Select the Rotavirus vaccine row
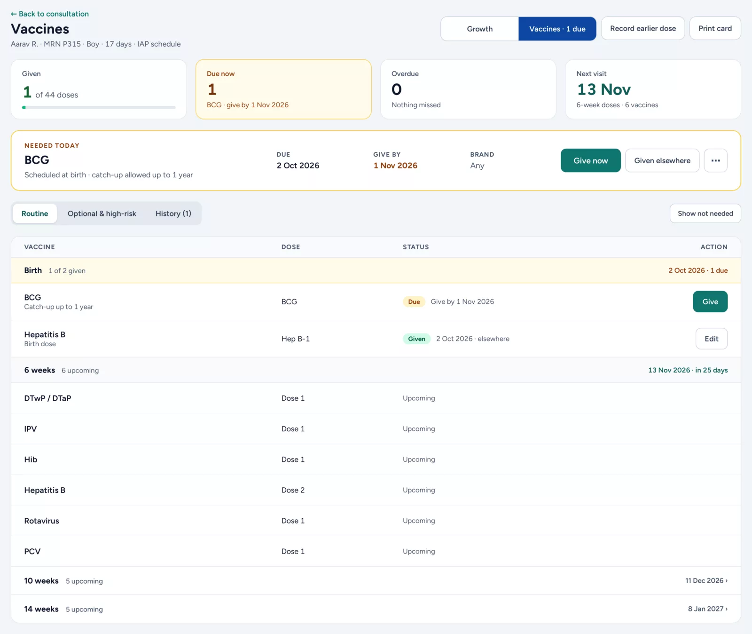Viewport: 752px width, 634px height. [376, 521]
